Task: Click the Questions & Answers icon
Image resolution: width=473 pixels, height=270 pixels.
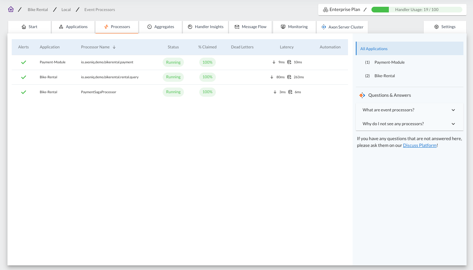Action: point(362,95)
